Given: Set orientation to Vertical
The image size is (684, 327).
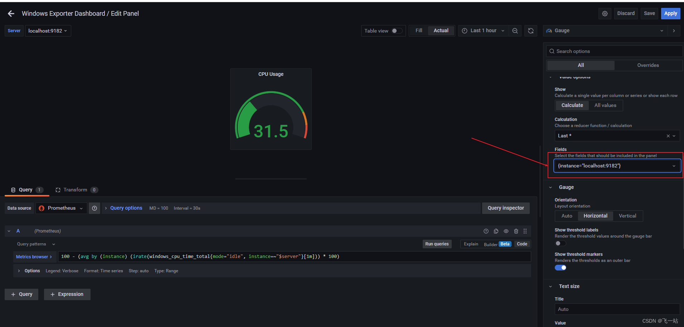Looking at the screenshot, I should (x=627, y=216).
